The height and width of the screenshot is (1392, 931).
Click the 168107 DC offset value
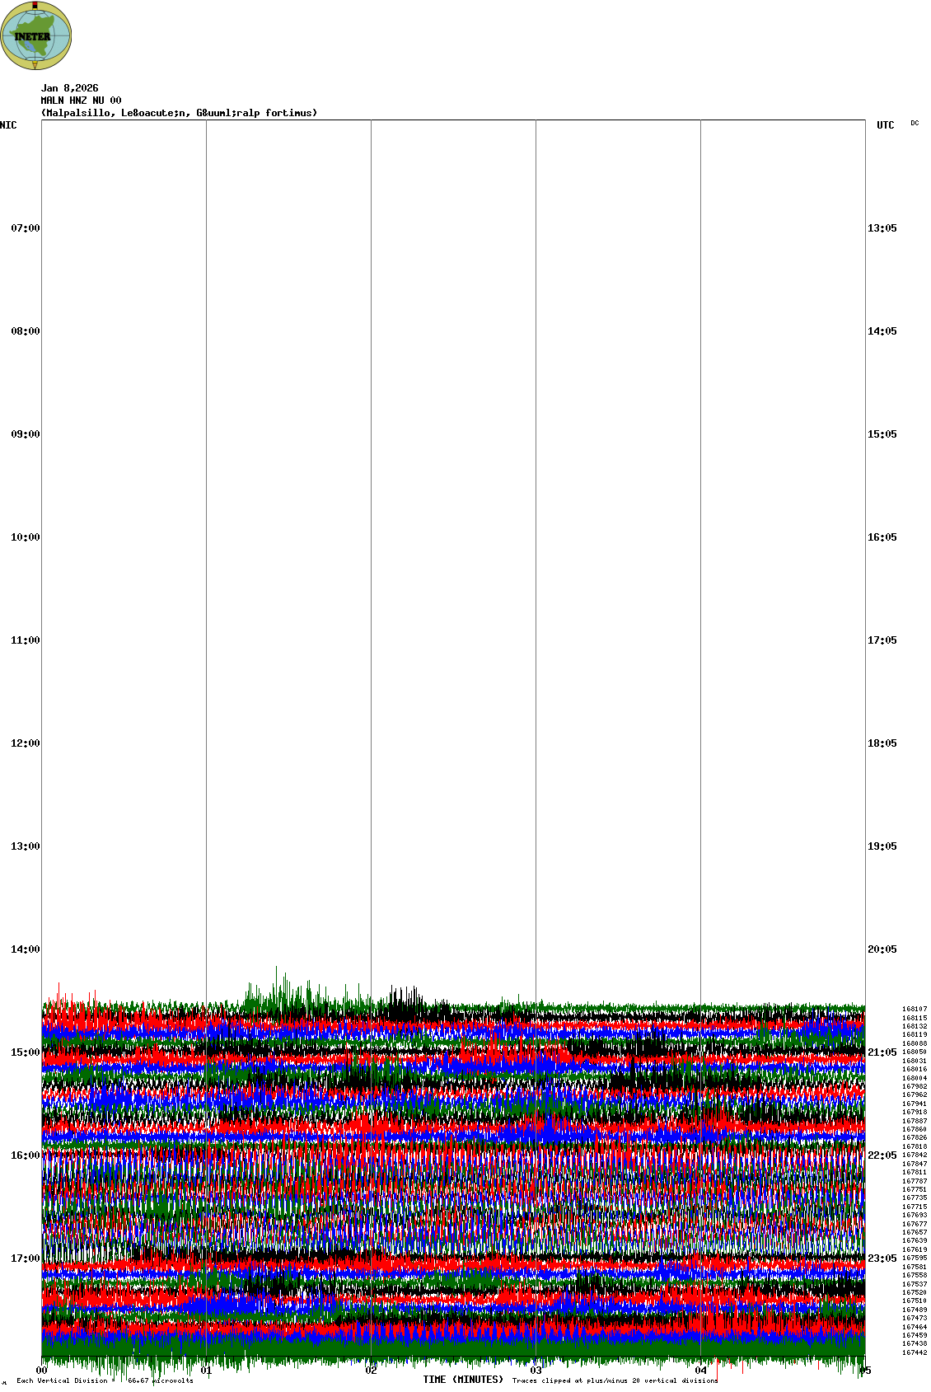click(914, 1009)
